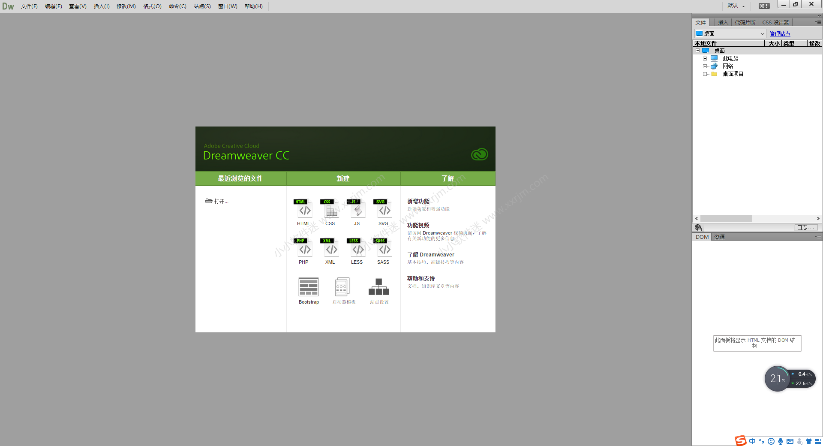Open the DOM panel options menu
The height and width of the screenshot is (446, 823).
[x=818, y=236]
